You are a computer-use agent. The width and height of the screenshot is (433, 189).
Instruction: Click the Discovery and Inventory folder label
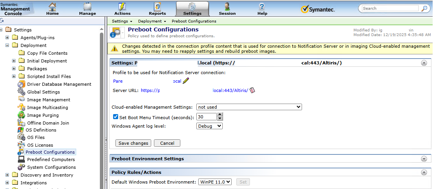tap(47, 175)
